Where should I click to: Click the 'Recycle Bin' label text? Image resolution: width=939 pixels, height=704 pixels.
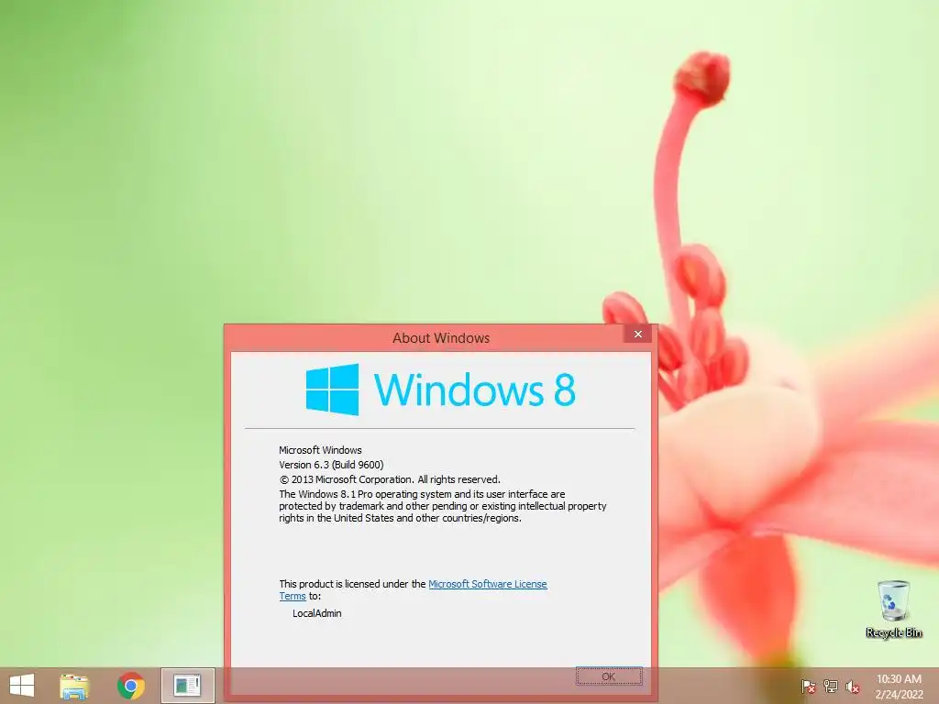[893, 632]
